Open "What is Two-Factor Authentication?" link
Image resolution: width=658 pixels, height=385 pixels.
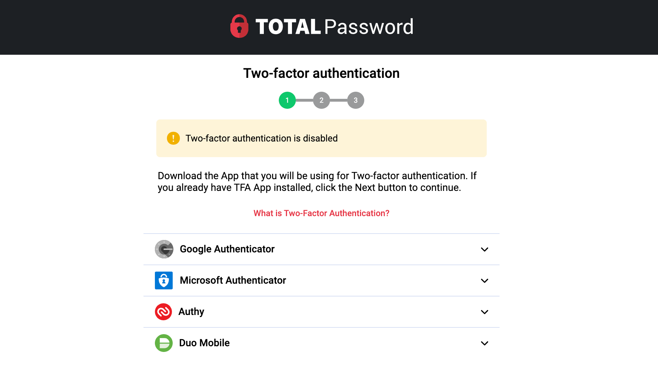(x=321, y=213)
